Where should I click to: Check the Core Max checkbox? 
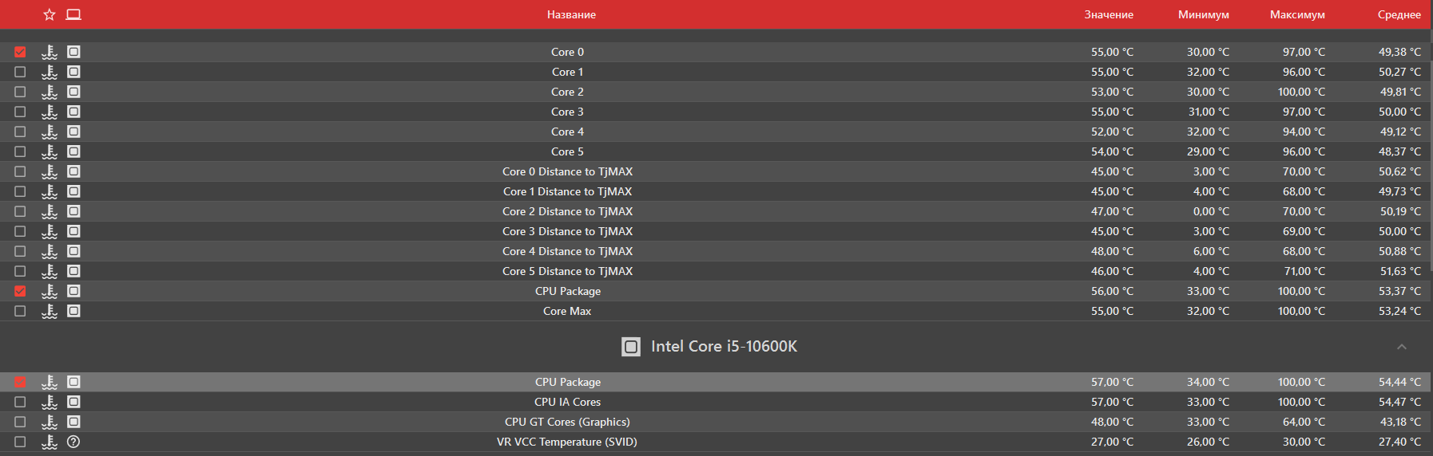(x=20, y=311)
